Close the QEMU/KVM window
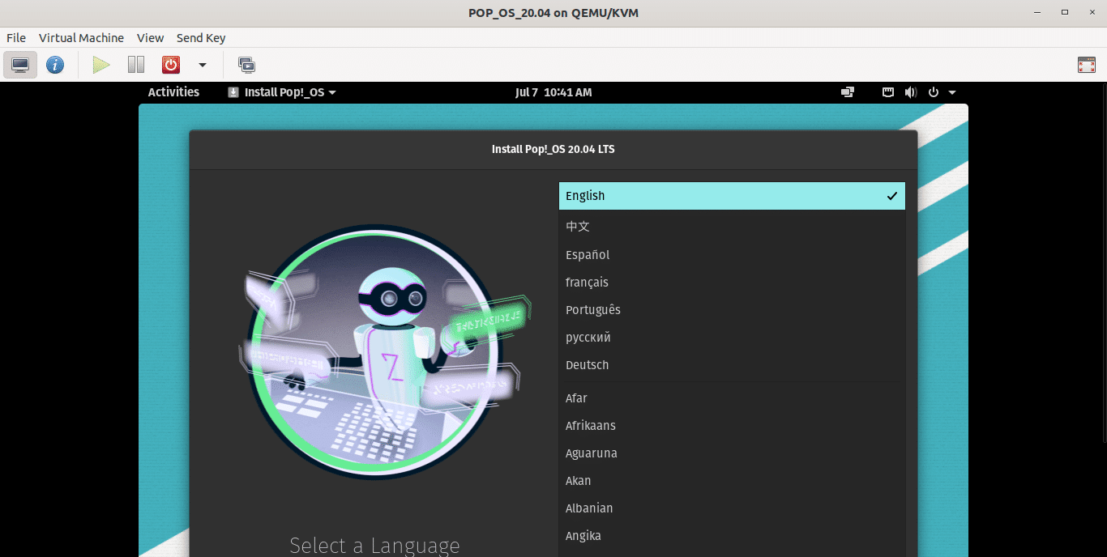The height and width of the screenshot is (557, 1107). point(1090,12)
